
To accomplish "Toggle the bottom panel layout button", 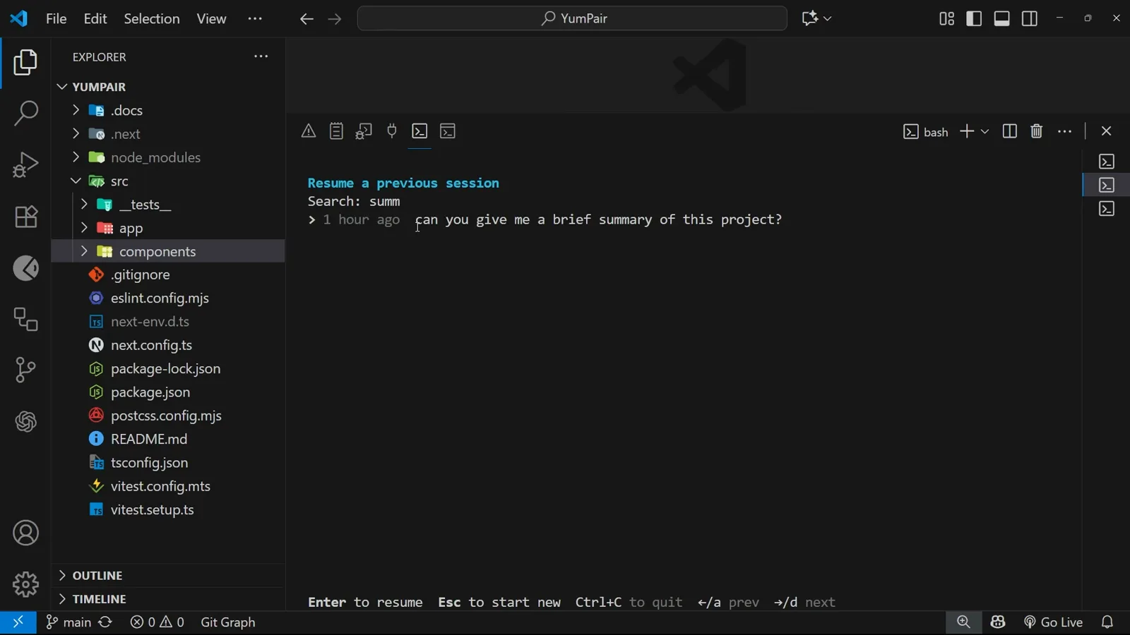I will [1001, 18].
